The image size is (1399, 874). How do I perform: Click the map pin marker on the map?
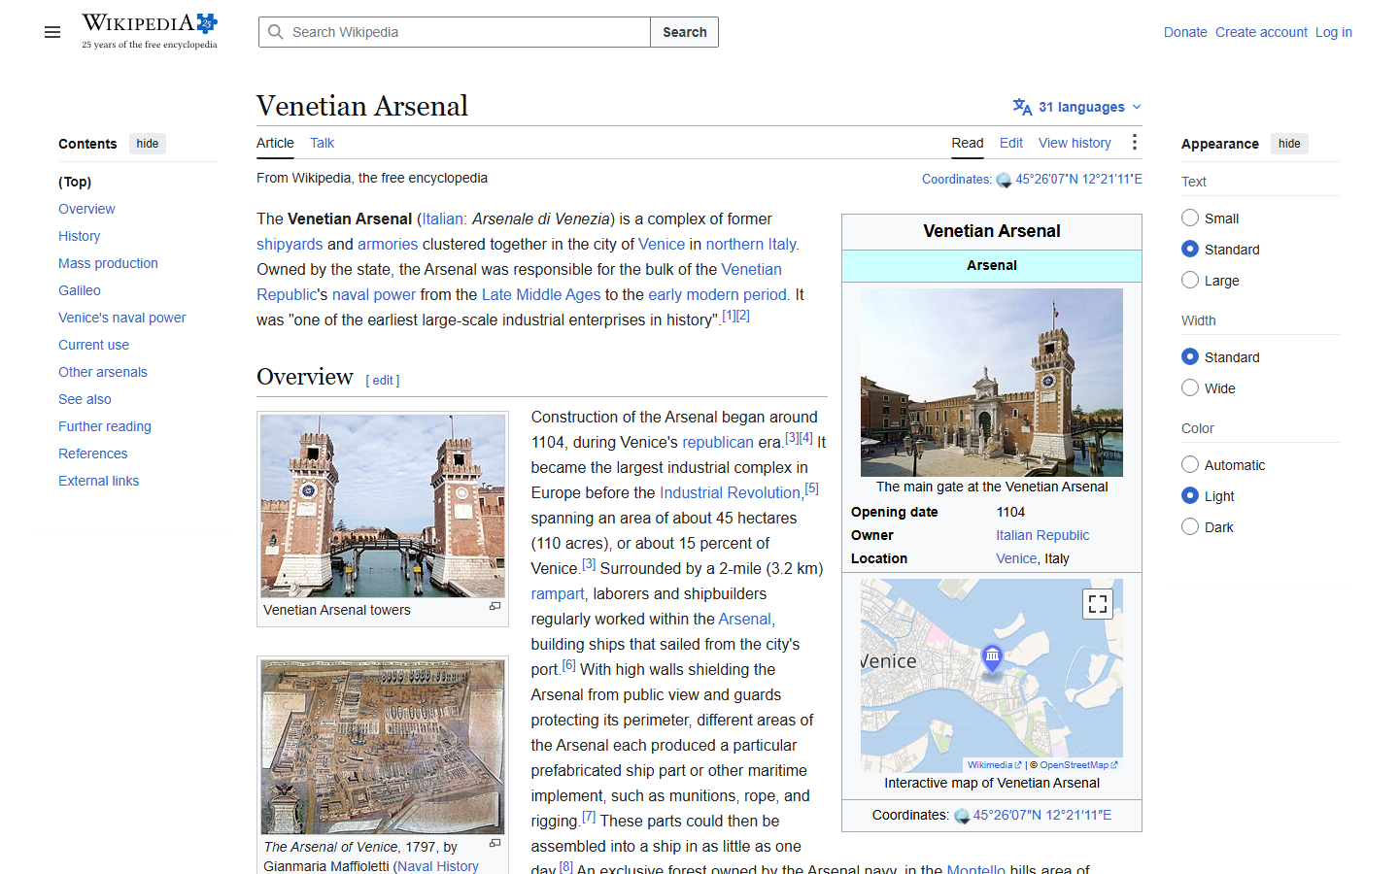tap(992, 659)
